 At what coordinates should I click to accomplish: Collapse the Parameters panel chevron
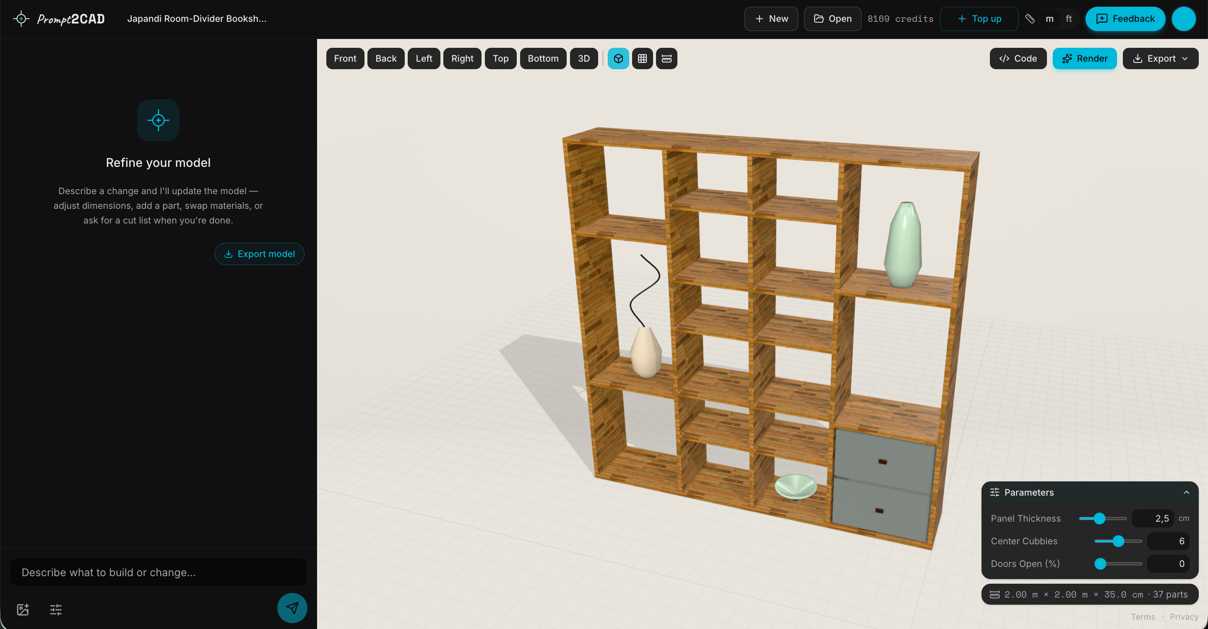[x=1186, y=492]
